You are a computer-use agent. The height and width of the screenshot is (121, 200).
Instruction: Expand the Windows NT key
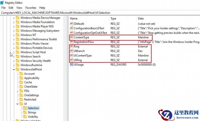[14, 35]
